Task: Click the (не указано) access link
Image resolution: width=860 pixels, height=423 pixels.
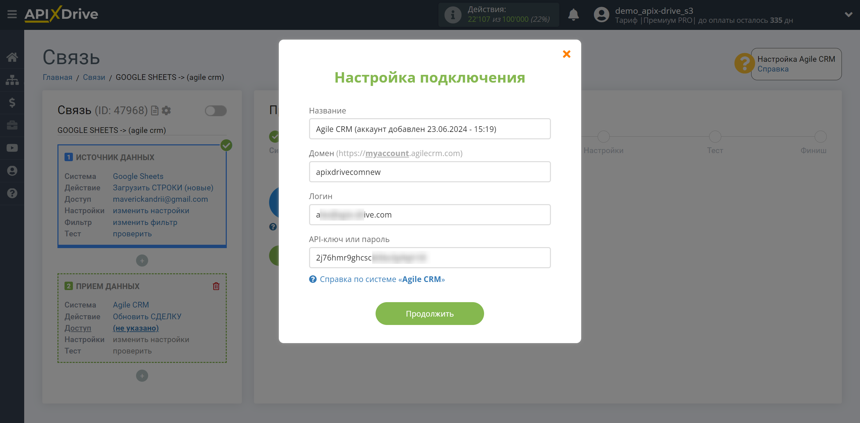Action: click(x=136, y=328)
